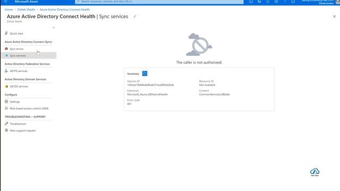Open the user account avatar menu
This screenshot has height=191, width=340.
click(x=338, y=2)
